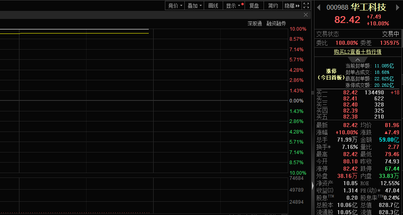Select the 买一 bid price 82.42 row

[x=350, y=92]
